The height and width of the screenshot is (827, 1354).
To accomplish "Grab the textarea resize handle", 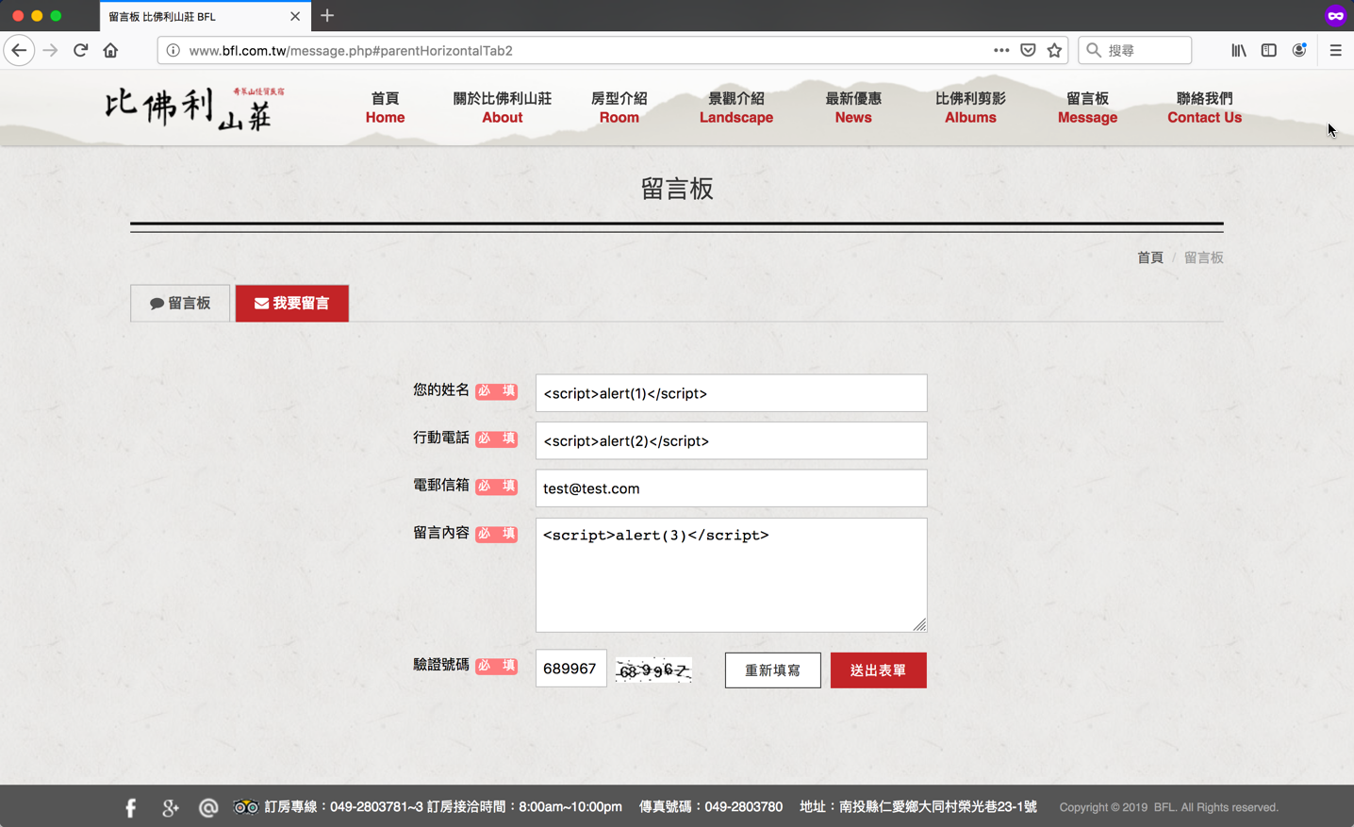I will [919, 624].
